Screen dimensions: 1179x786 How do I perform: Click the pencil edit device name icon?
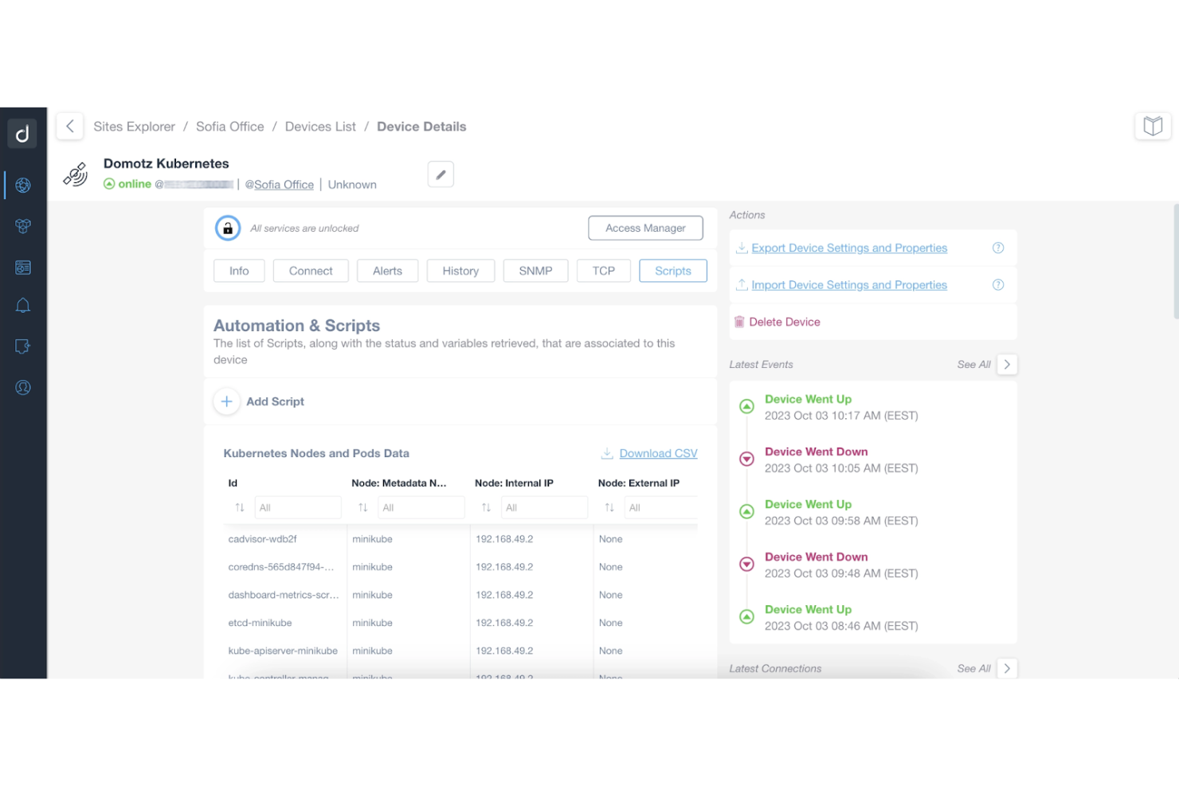[441, 174]
